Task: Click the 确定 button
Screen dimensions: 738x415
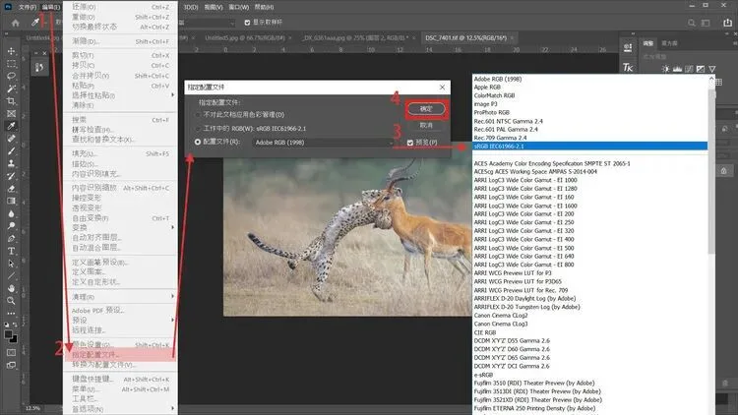Action: point(425,109)
